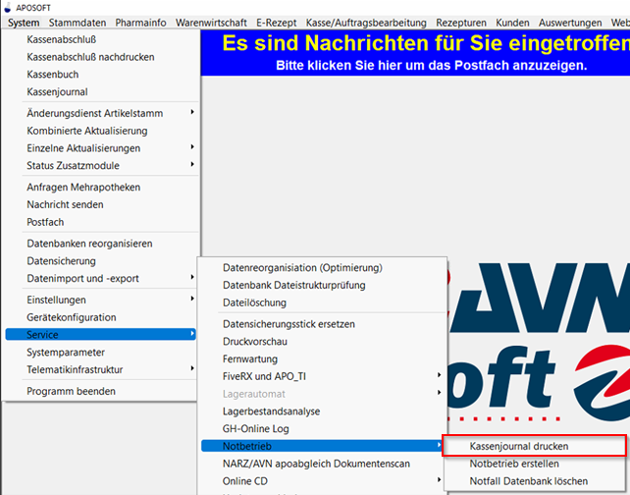Select Notbetrieb erstellen
Screen dimensions: 630x495
point(535,464)
